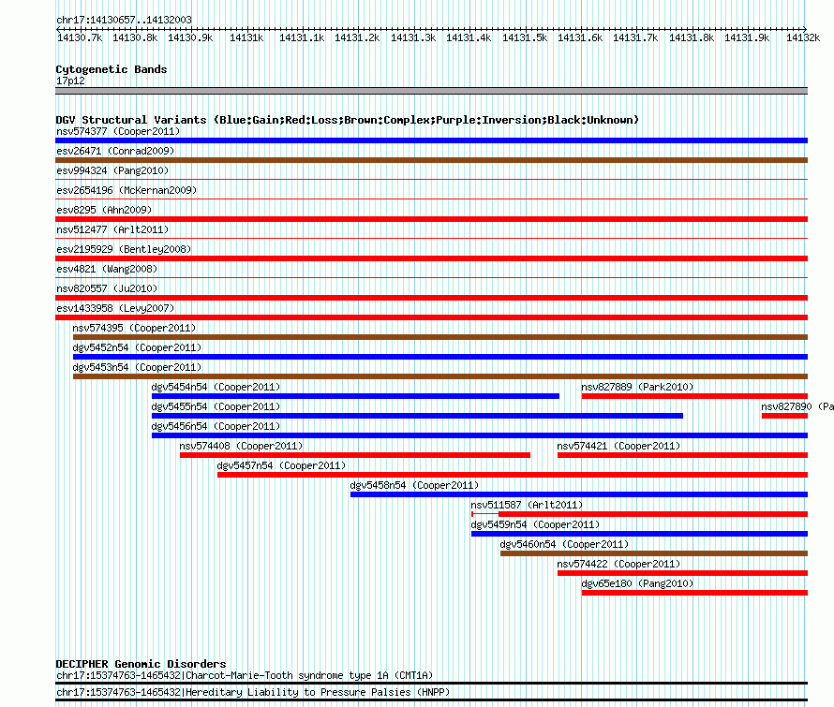Image resolution: width=834 pixels, height=707 pixels.
Task: Click the blue dgv5459n54 gain bar
Action: tap(639, 534)
